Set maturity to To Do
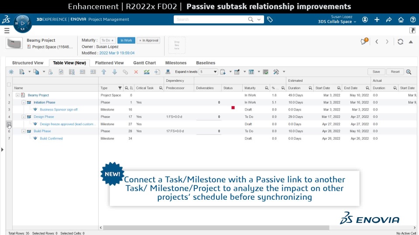Screen dimensions: 419x235 point(108,40)
